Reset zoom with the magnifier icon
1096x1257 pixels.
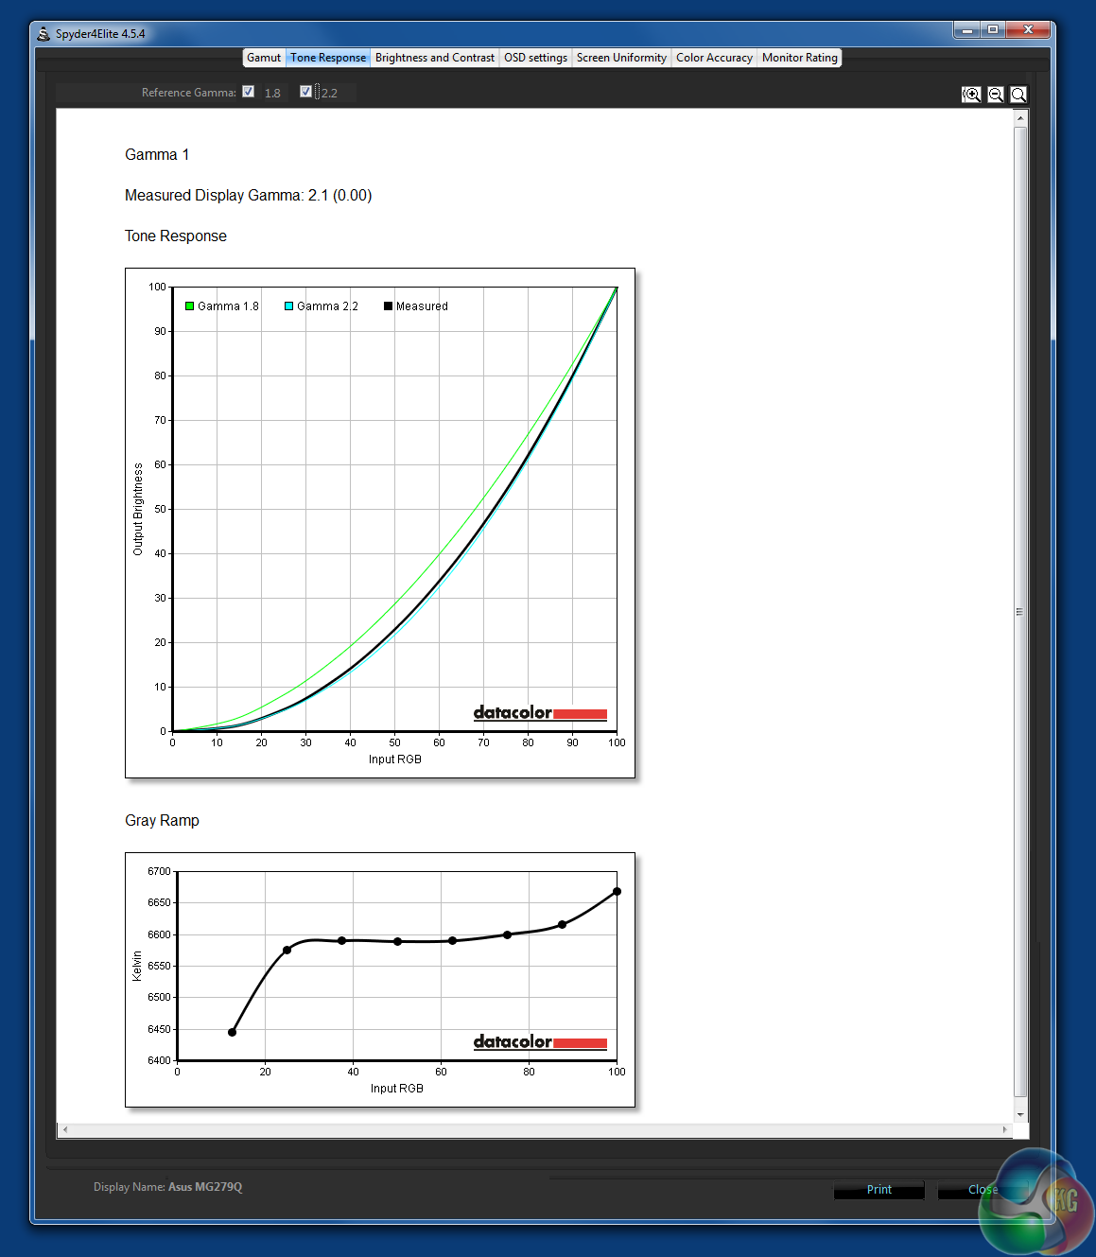pyautogui.click(x=1018, y=95)
